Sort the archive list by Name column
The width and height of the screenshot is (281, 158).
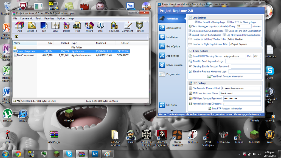pyautogui.click(x=25, y=43)
